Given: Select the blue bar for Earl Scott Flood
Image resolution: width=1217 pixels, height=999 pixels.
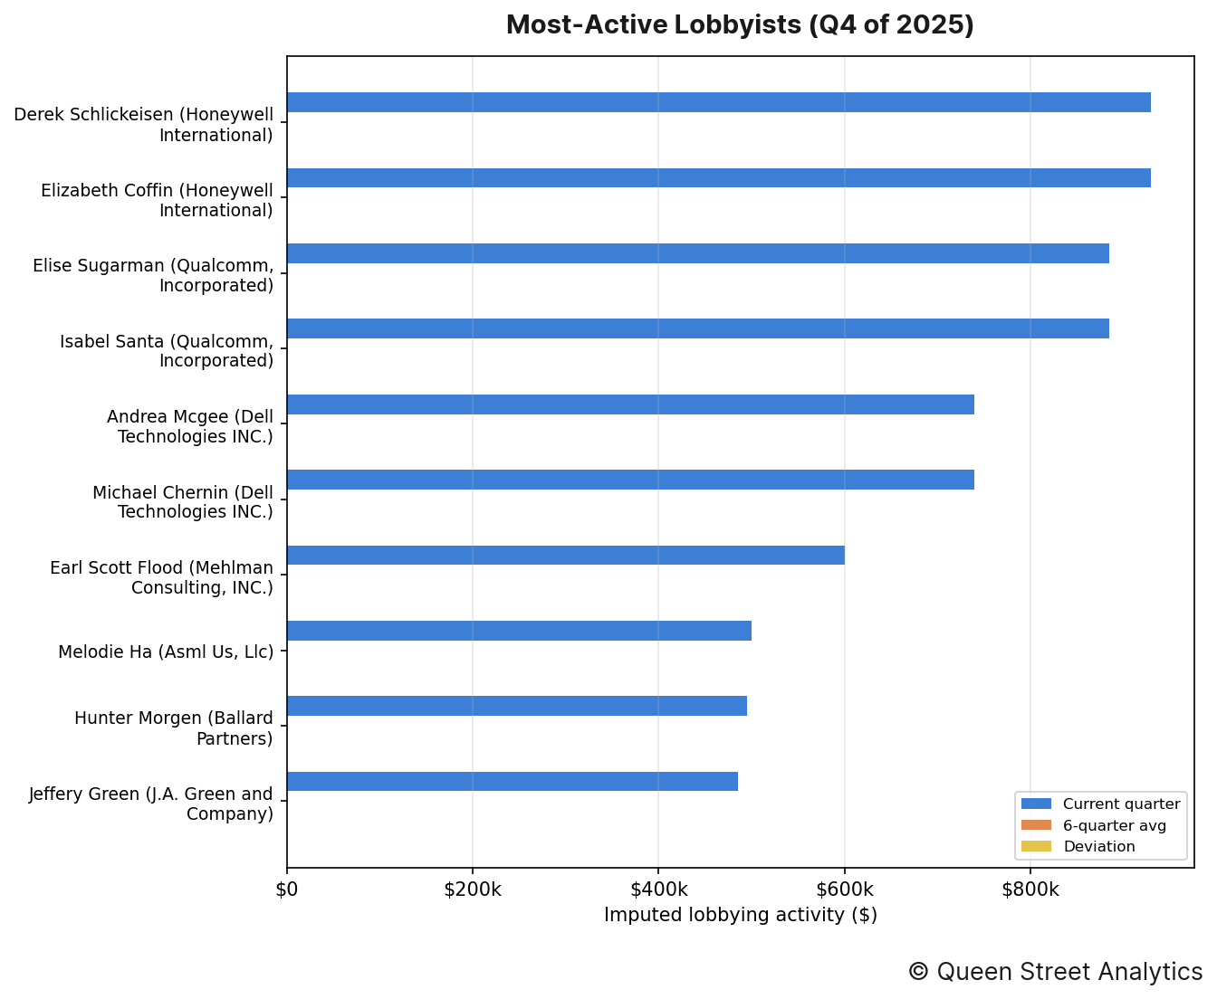Looking at the screenshot, I should coord(566,556).
